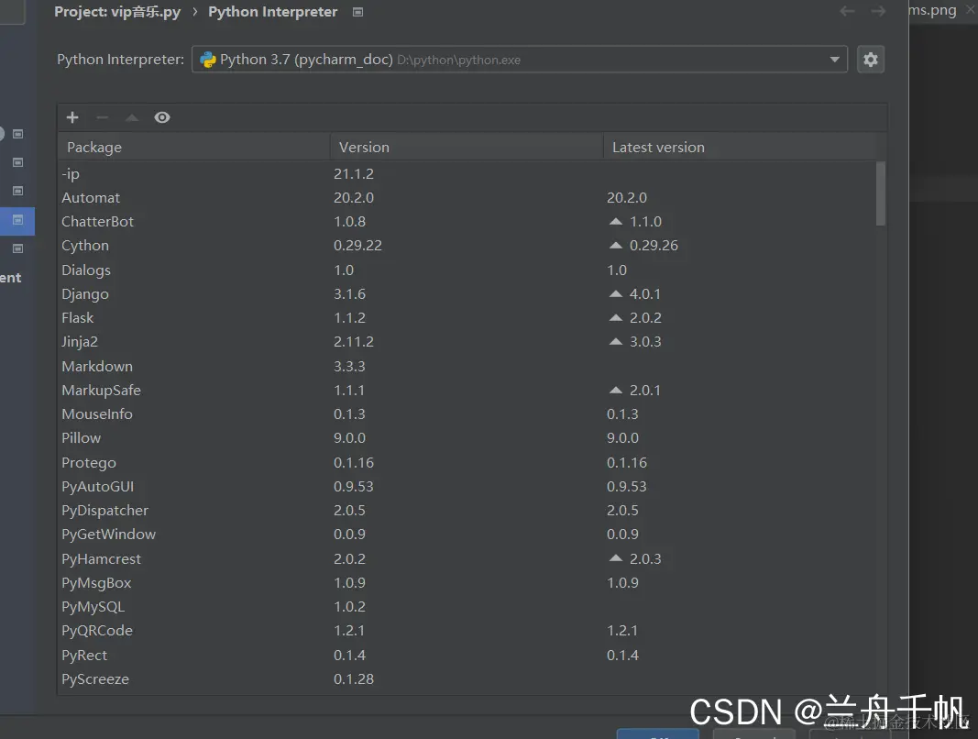This screenshot has width=978, height=739.
Task: Select the Dialogs package
Action: (x=467, y=270)
